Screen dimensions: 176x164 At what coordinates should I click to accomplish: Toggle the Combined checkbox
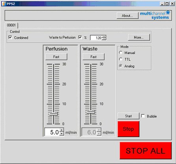coord(10,37)
